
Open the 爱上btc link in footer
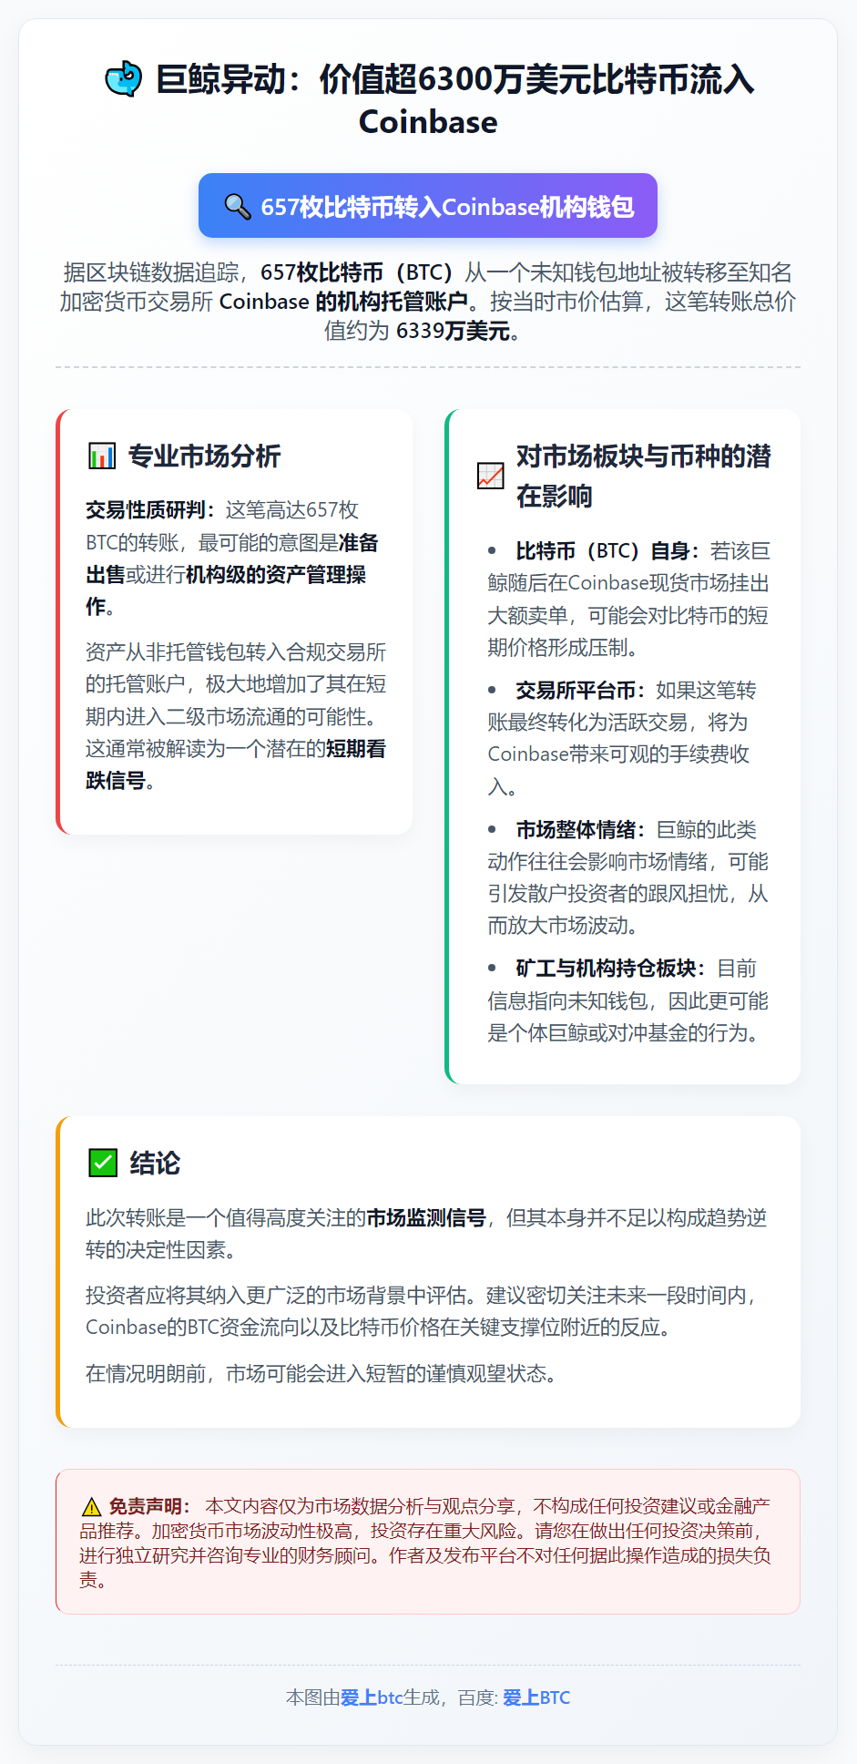tap(372, 1697)
